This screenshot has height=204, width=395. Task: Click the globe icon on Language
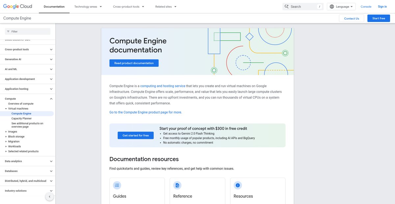tap(331, 7)
